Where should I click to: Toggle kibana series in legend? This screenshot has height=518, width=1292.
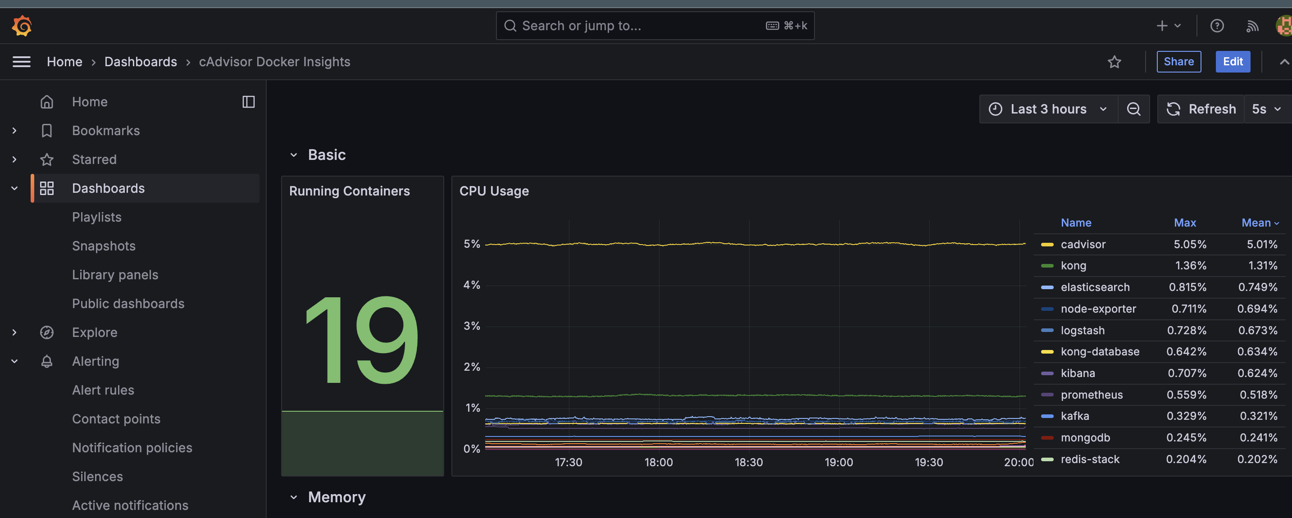pyautogui.click(x=1078, y=373)
